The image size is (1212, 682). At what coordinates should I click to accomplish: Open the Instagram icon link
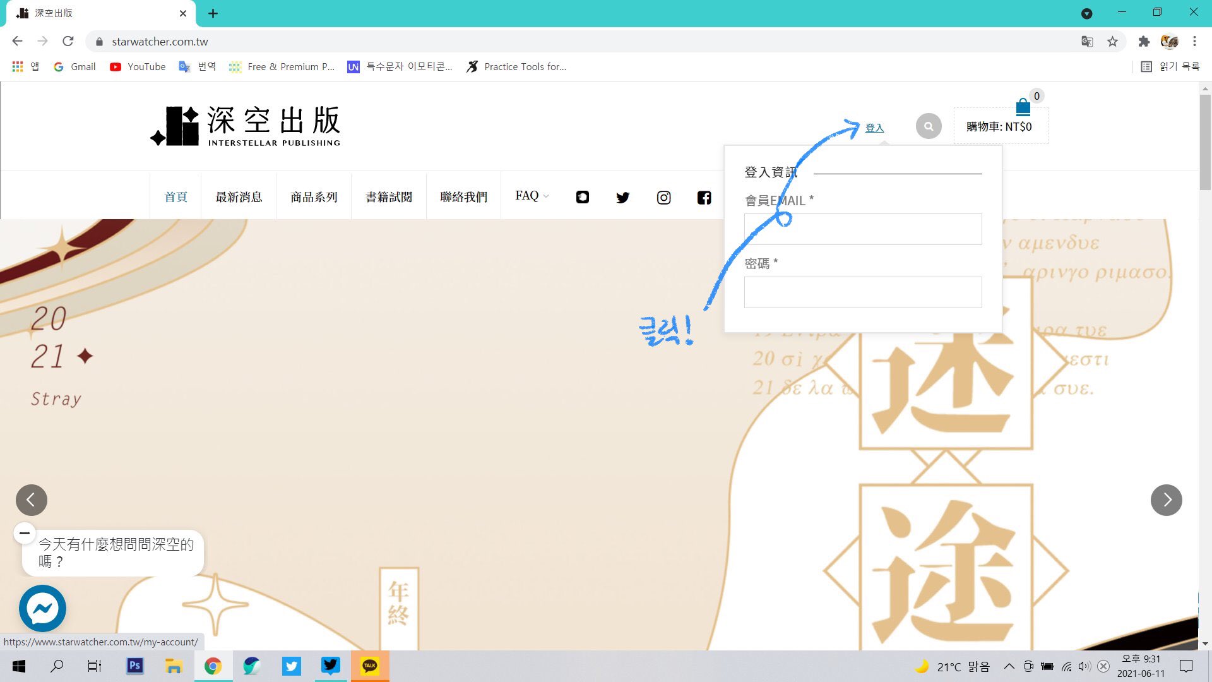pyautogui.click(x=663, y=198)
